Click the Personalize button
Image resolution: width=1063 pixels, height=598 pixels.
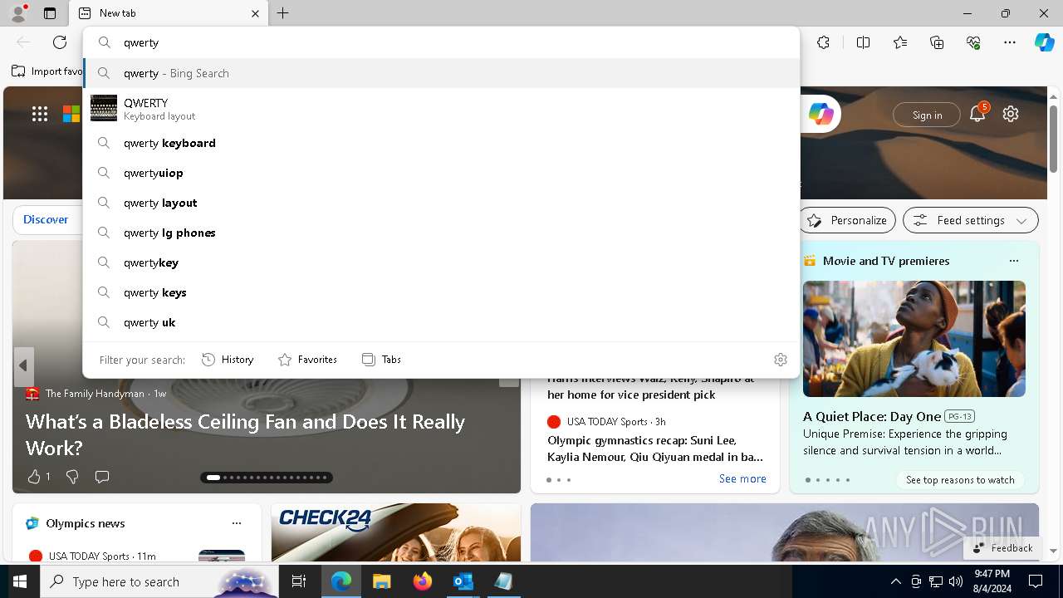click(847, 220)
